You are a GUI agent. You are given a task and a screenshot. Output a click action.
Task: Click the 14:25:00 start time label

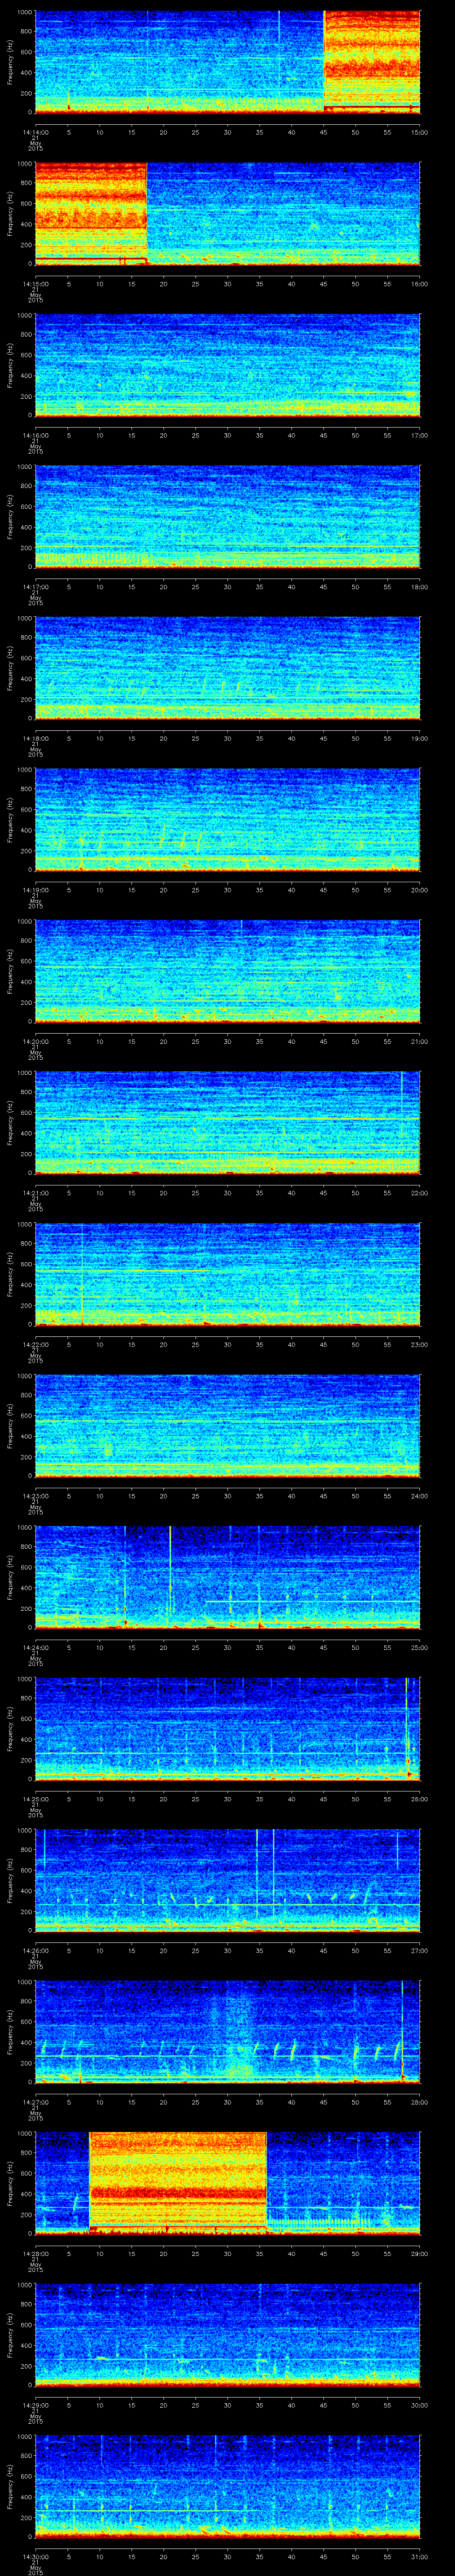coord(35,1798)
